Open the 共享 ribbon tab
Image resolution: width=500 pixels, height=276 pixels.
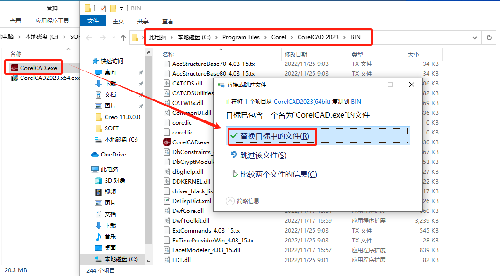point(143,21)
